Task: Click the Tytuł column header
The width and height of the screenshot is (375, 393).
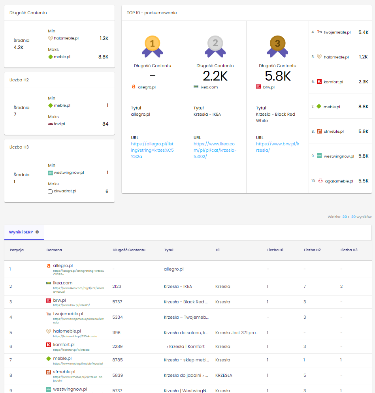Action: pos(169,250)
